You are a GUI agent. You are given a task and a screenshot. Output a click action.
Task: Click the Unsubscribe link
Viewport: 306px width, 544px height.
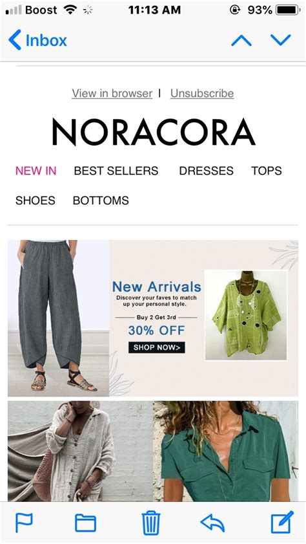(202, 93)
